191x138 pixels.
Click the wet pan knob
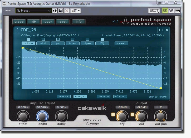[x=160, y=116]
